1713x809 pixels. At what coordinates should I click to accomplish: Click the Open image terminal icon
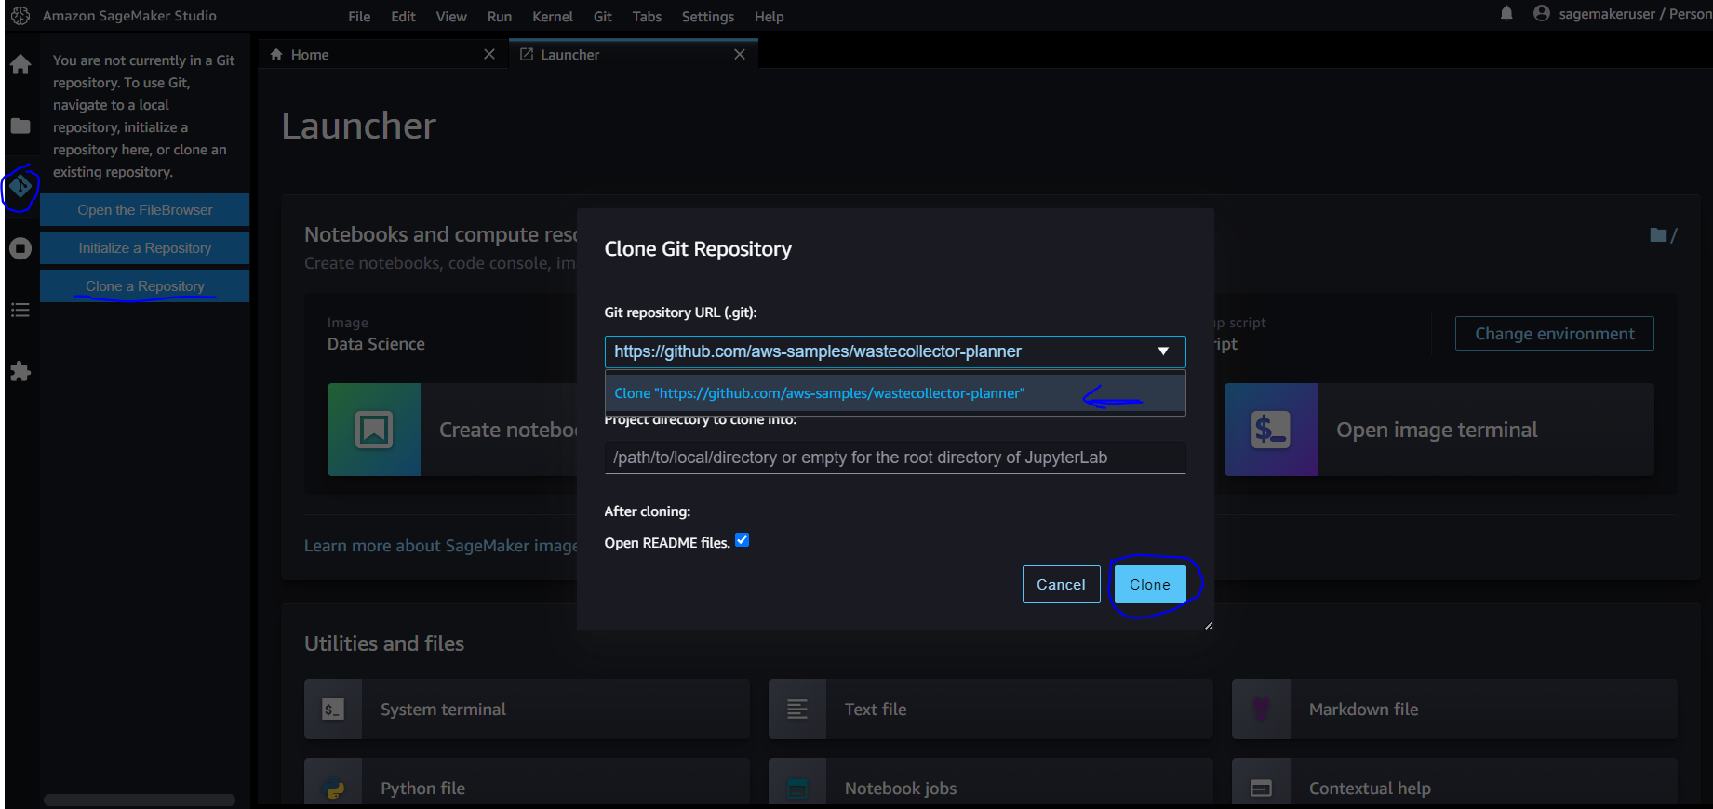(x=1271, y=430)
